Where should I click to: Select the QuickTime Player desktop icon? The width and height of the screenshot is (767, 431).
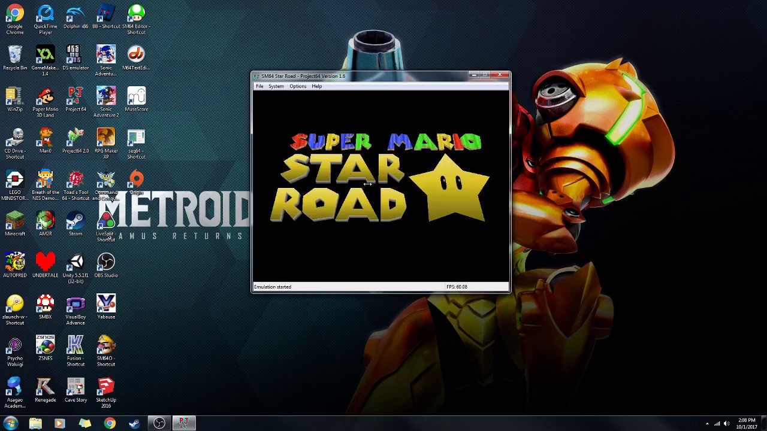(46, 19)
